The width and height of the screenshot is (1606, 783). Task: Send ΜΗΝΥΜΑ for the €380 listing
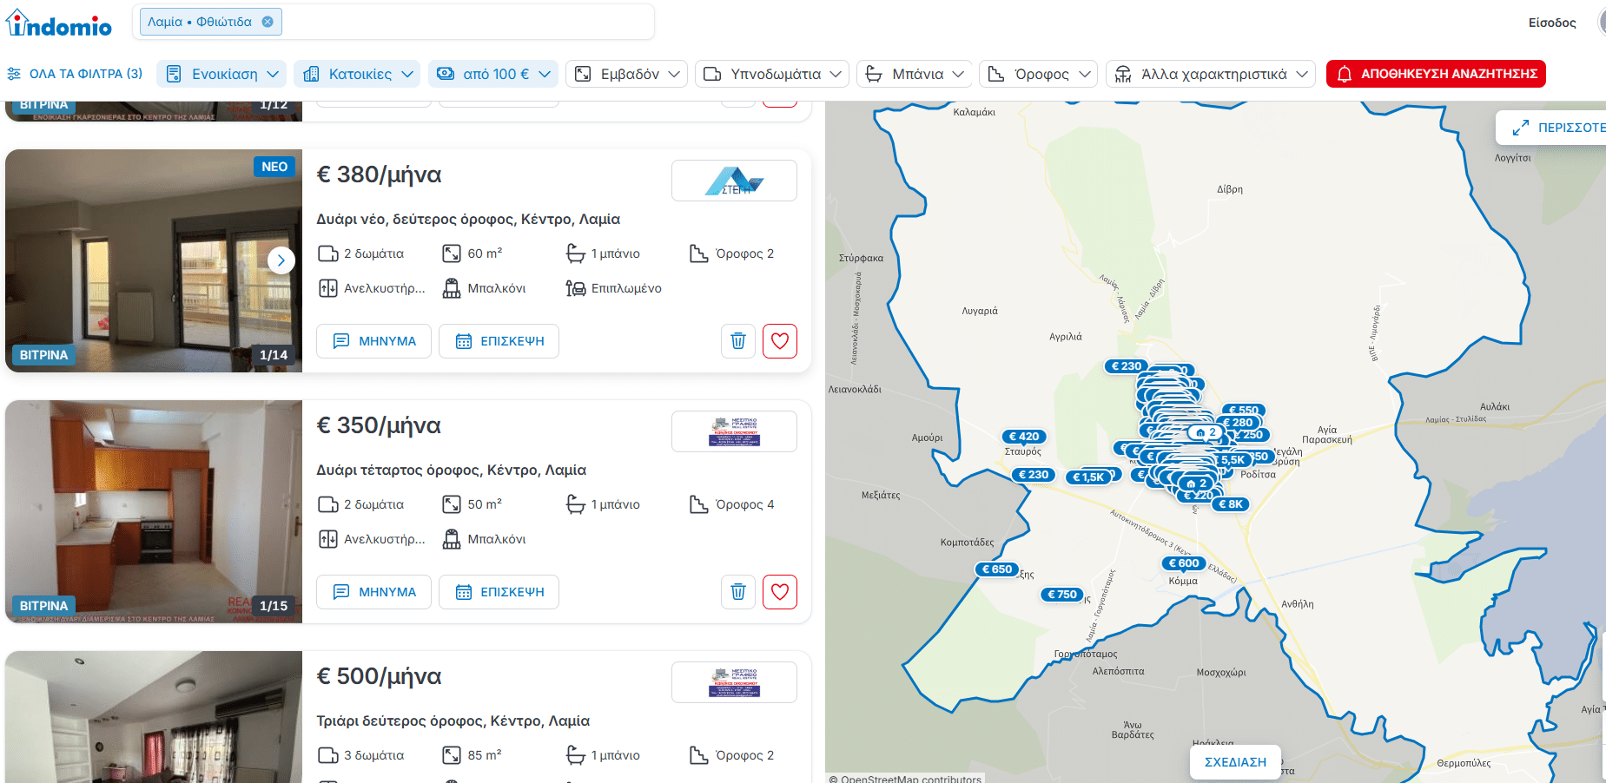(373, 341)
